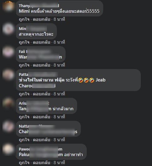The width and height of the screenshot is (152, 166).
Task: Like Faii's comment via ถูกใจ
Action: pyautogui.click(x=24, y=65)
